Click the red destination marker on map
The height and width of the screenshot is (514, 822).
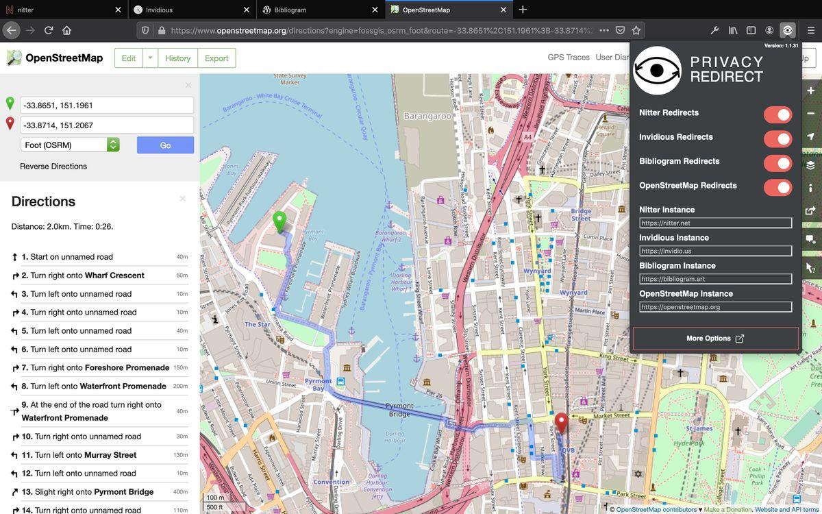561,423
